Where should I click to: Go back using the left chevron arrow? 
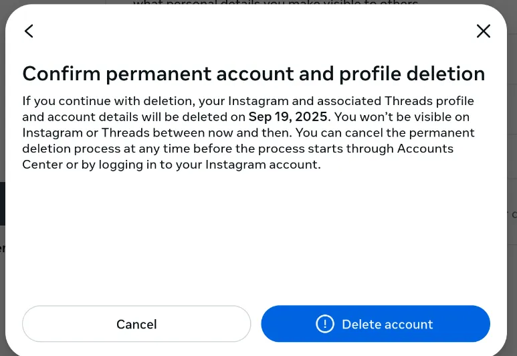[x=29, y=31]
